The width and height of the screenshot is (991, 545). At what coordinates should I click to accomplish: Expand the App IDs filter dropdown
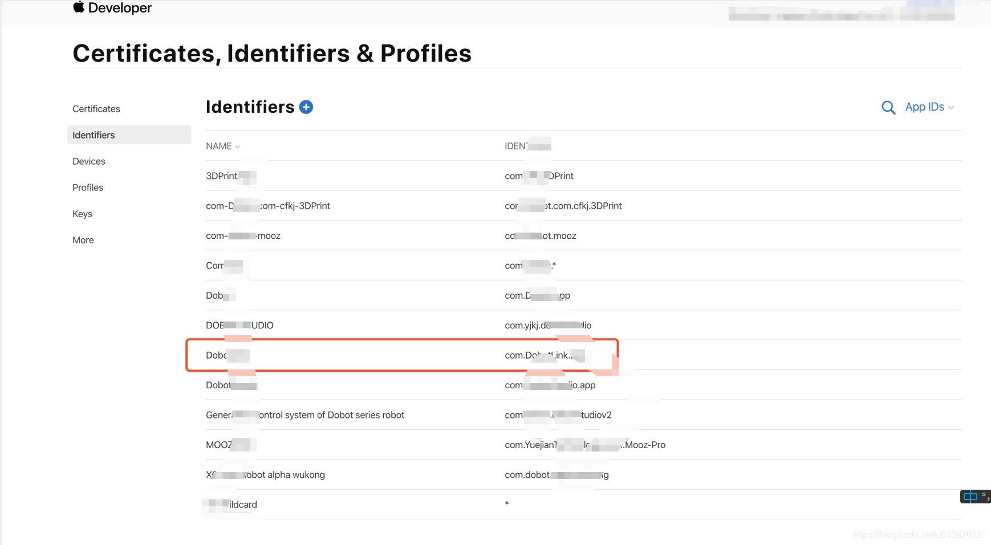coord(929,107)
